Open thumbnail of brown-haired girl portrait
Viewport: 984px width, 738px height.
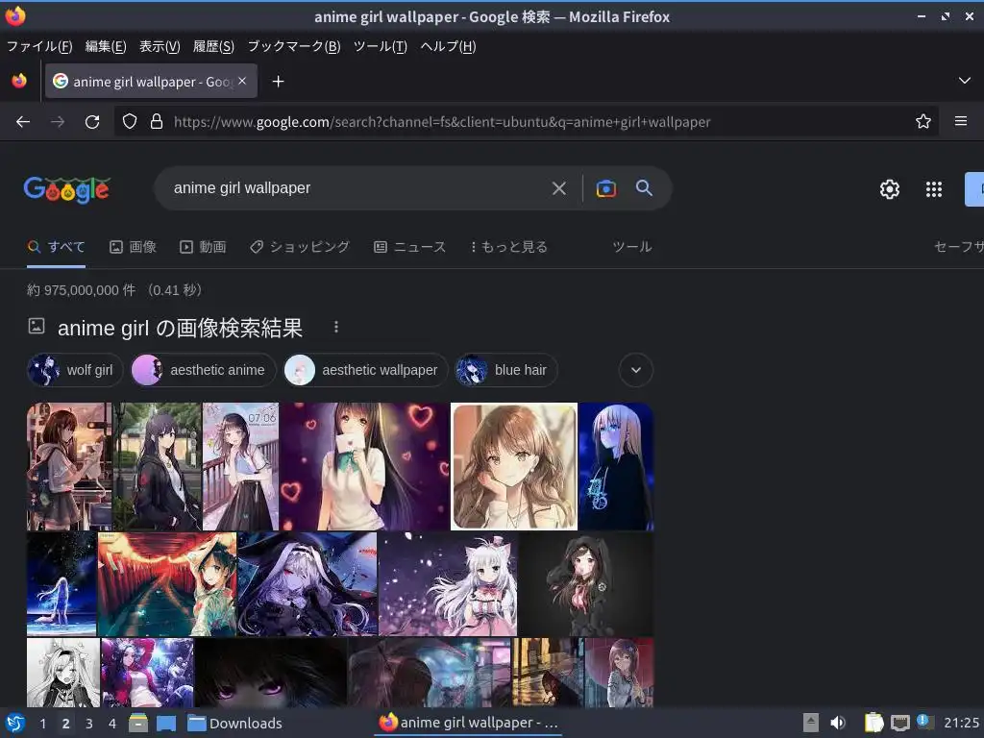click(x=514, y=466)
